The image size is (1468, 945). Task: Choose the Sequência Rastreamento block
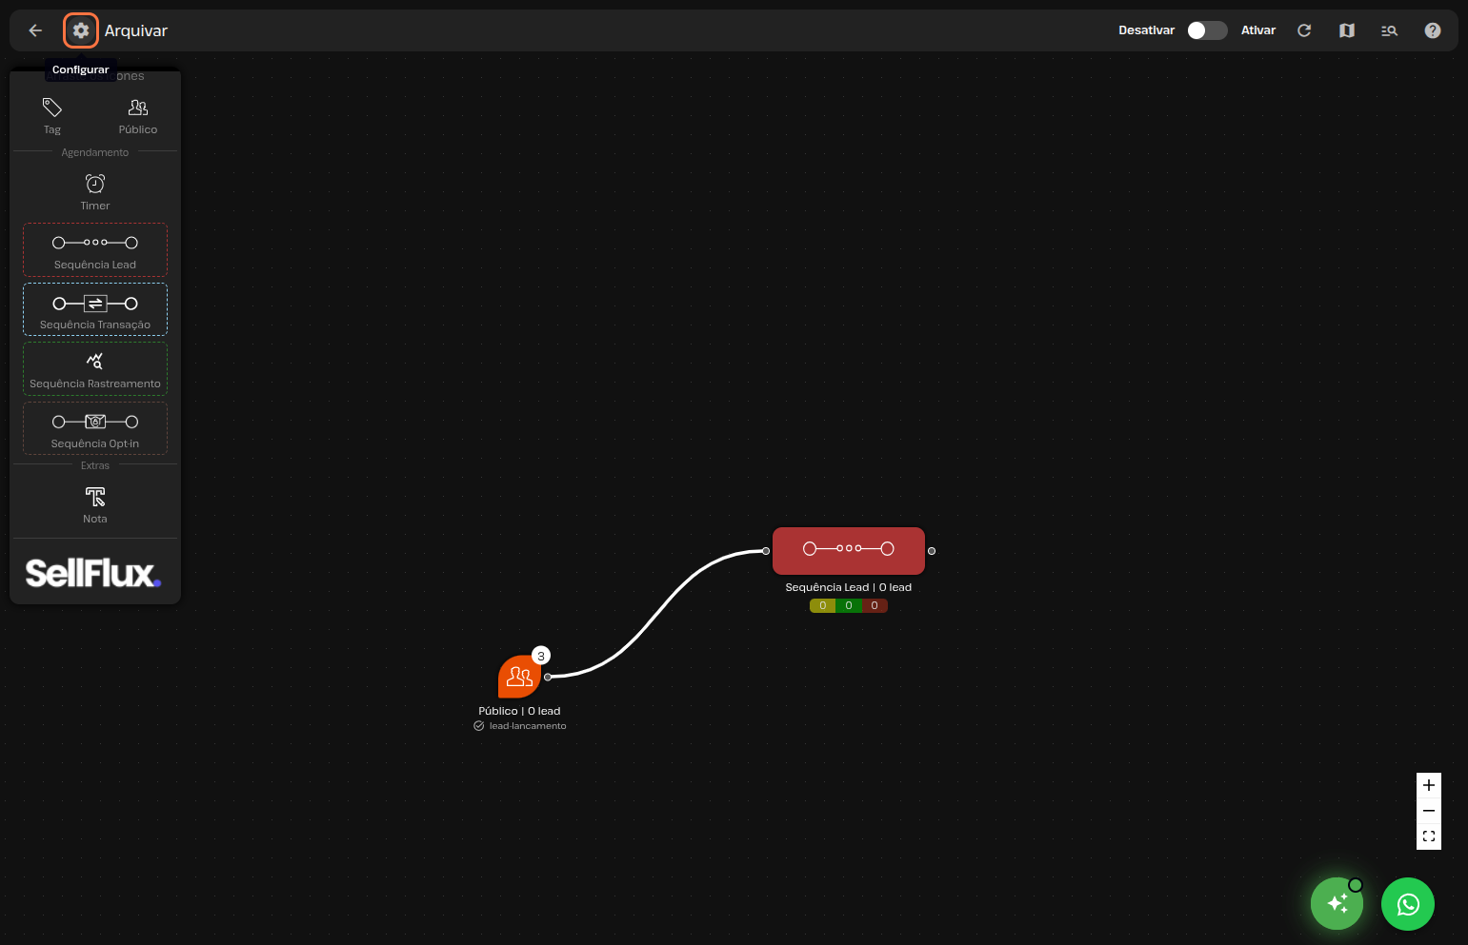95,369
